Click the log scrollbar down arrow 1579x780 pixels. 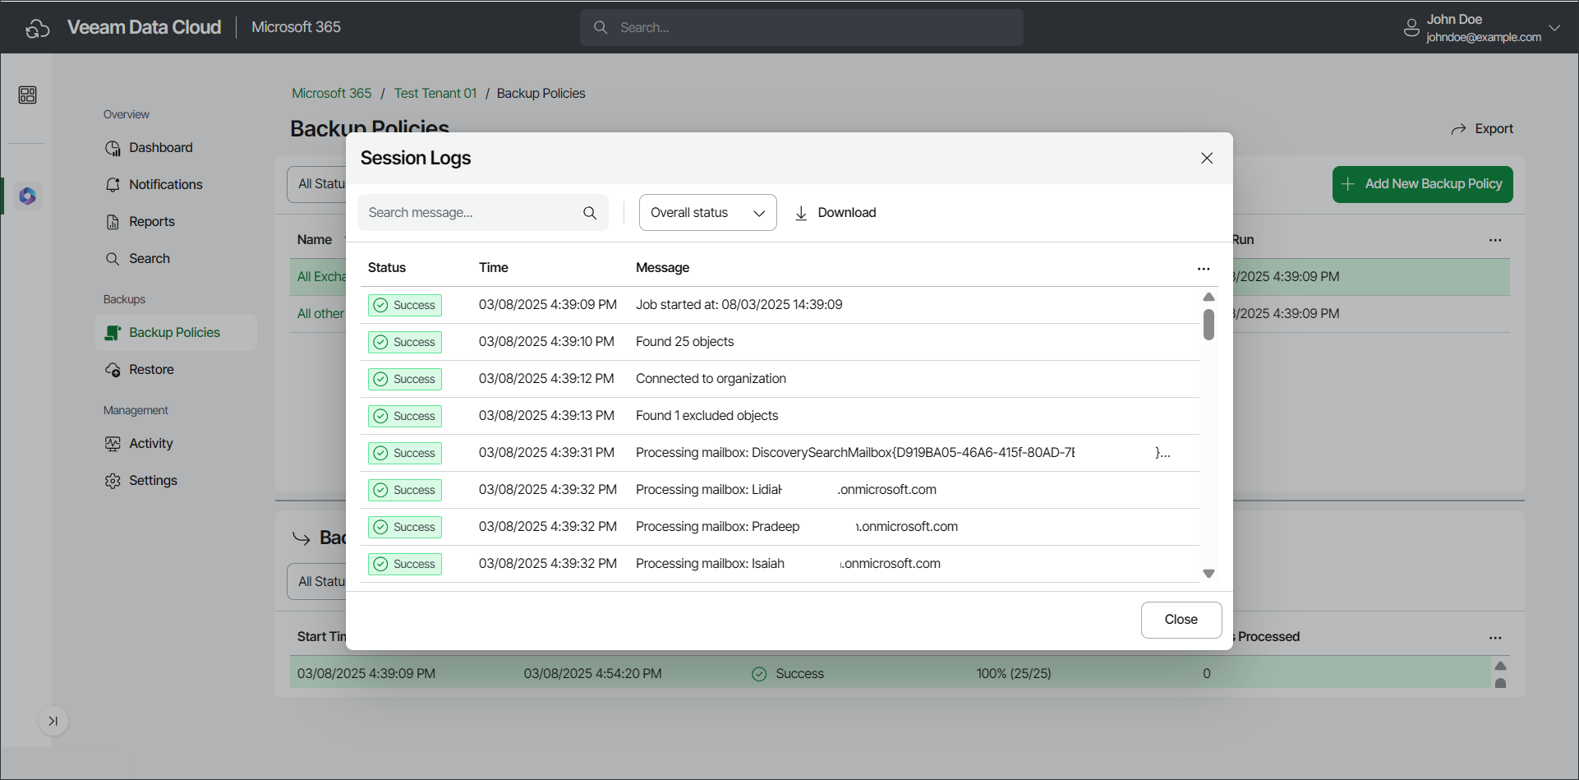[x=1208, y=574]
